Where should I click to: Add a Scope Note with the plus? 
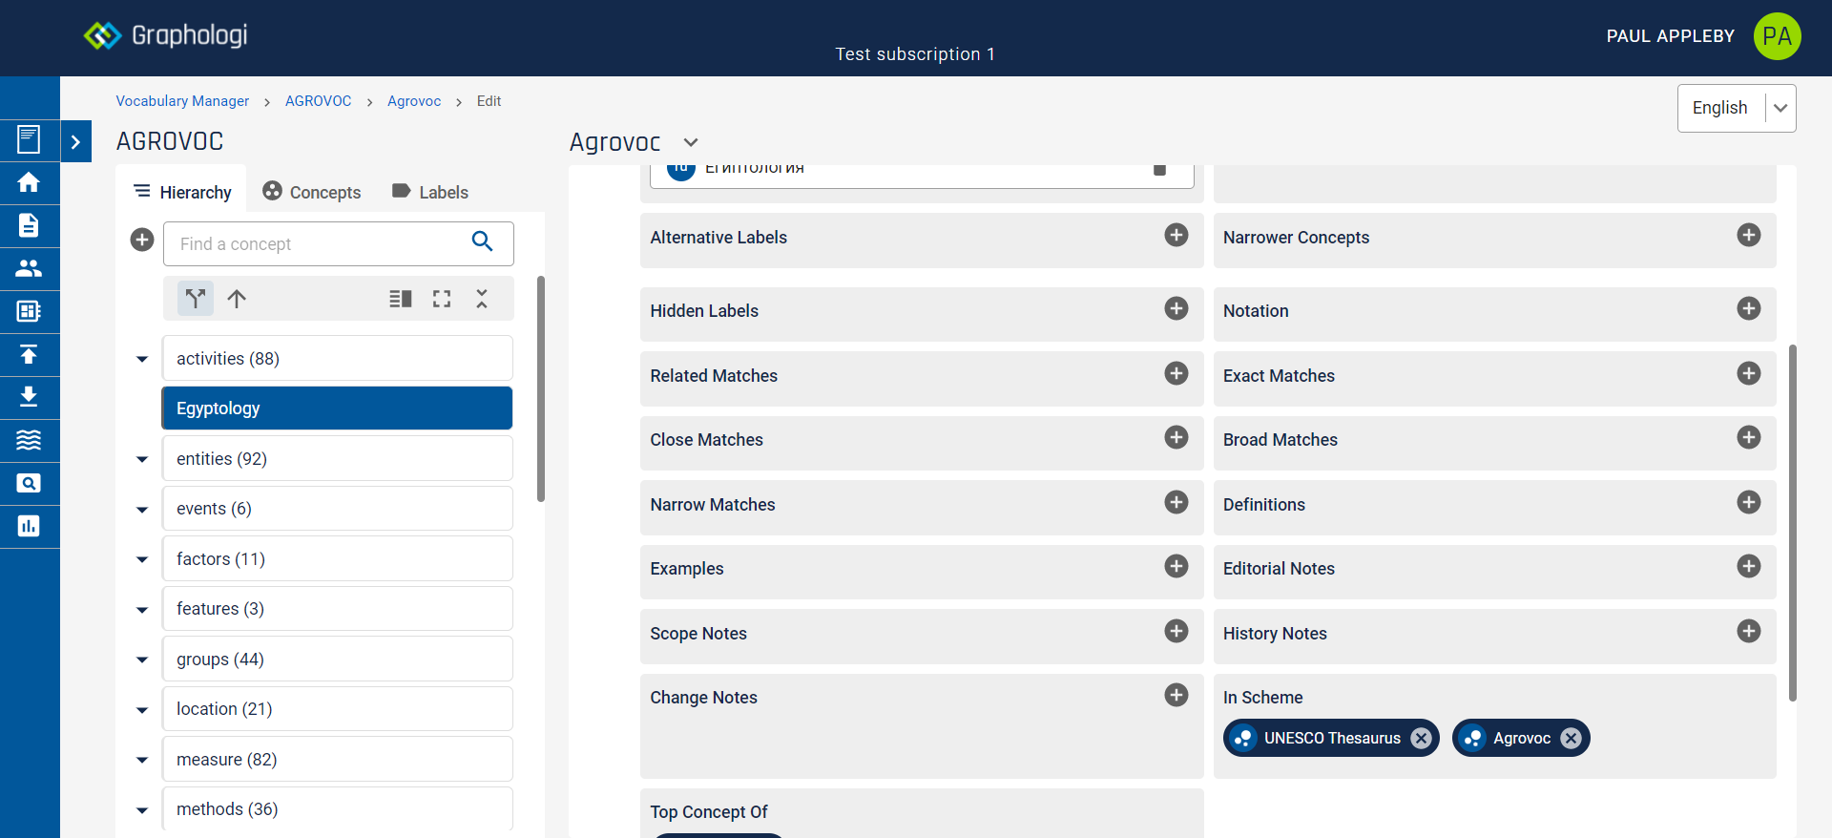click(x=1176, y=631)
